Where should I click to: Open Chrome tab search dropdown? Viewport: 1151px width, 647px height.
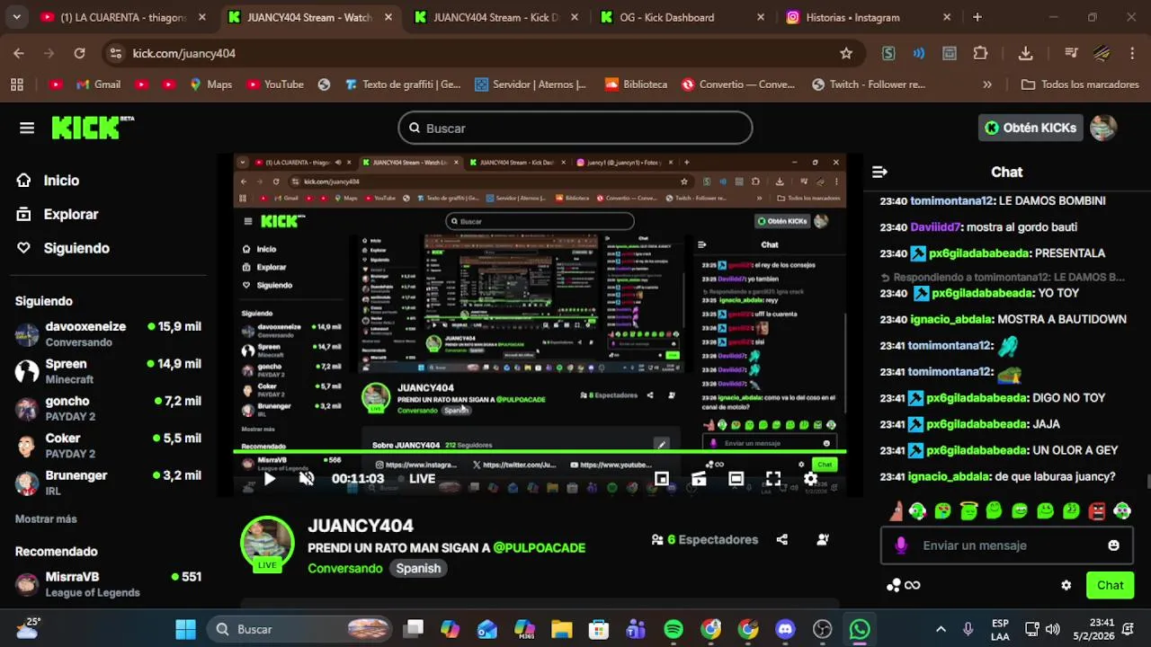pos(16,17)
